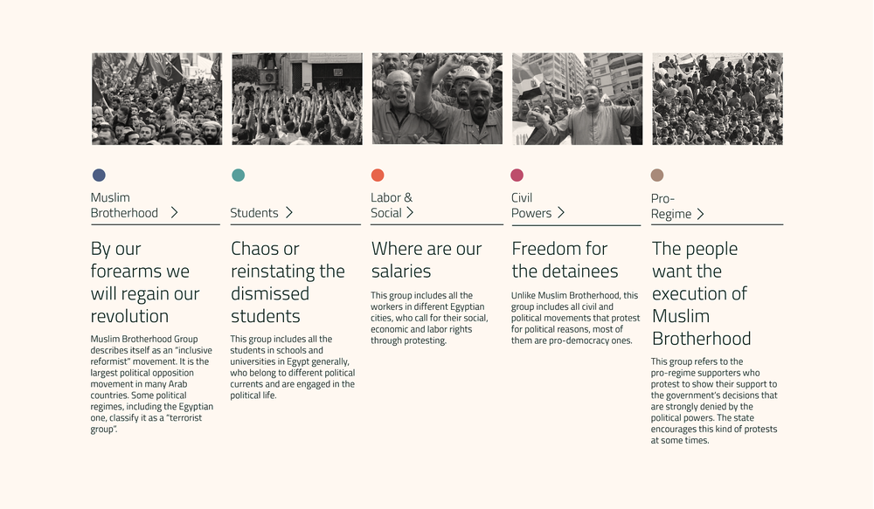Image resolution: width=874 pixels, height=509 pixels.
Task: Open the Civil Powers chevron arrow
Action: coord(561,212)
